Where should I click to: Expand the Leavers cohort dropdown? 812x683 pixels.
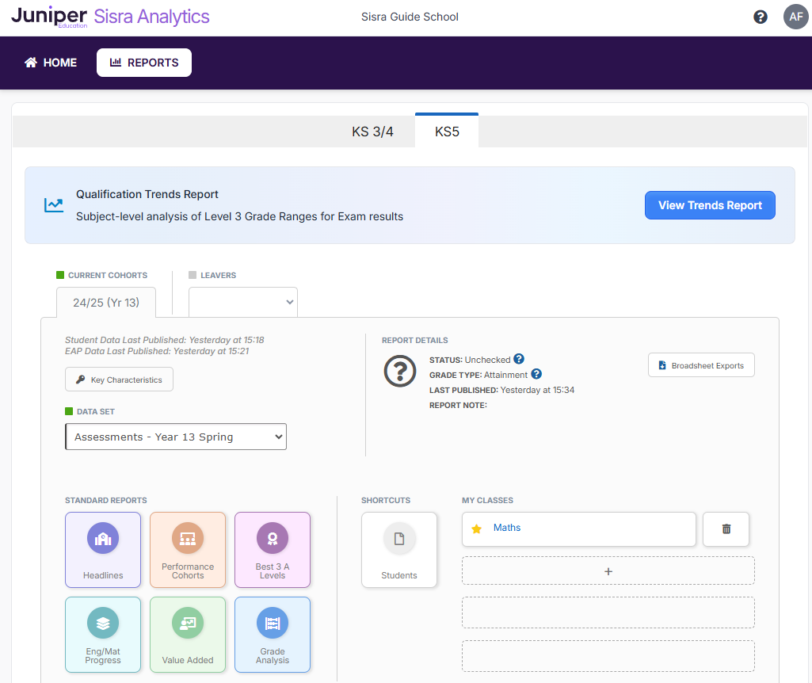point(243,302)
